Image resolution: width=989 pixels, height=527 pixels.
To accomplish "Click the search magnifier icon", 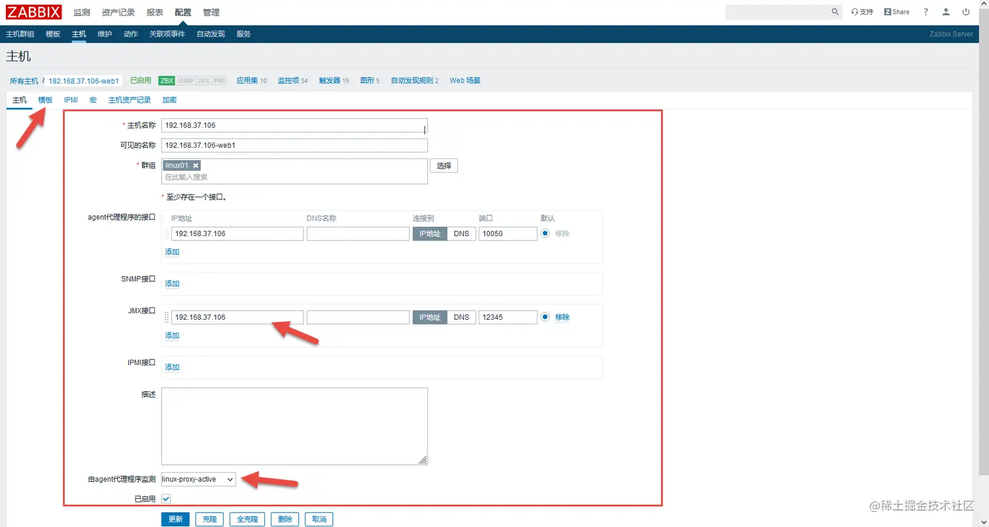I will 835,12.
